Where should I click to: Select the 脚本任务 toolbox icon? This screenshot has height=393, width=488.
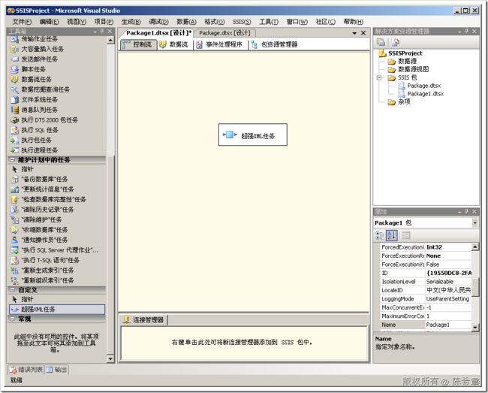pos(14,69)
